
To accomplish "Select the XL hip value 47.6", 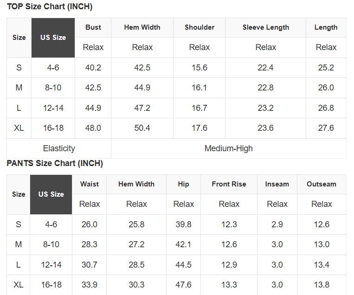I will click(184, 285).
